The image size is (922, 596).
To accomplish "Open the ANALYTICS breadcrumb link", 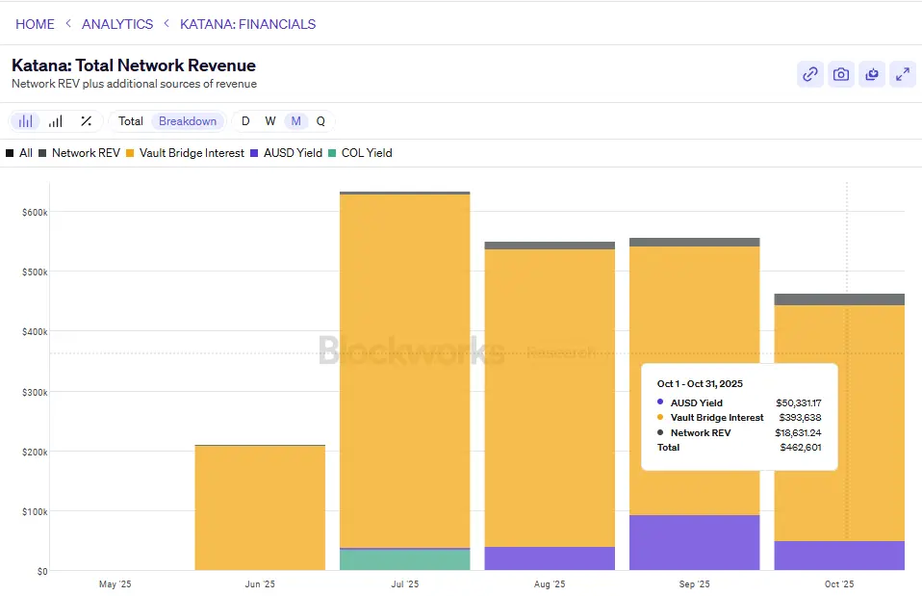I will pyautogui.click(x=117, y=24).
